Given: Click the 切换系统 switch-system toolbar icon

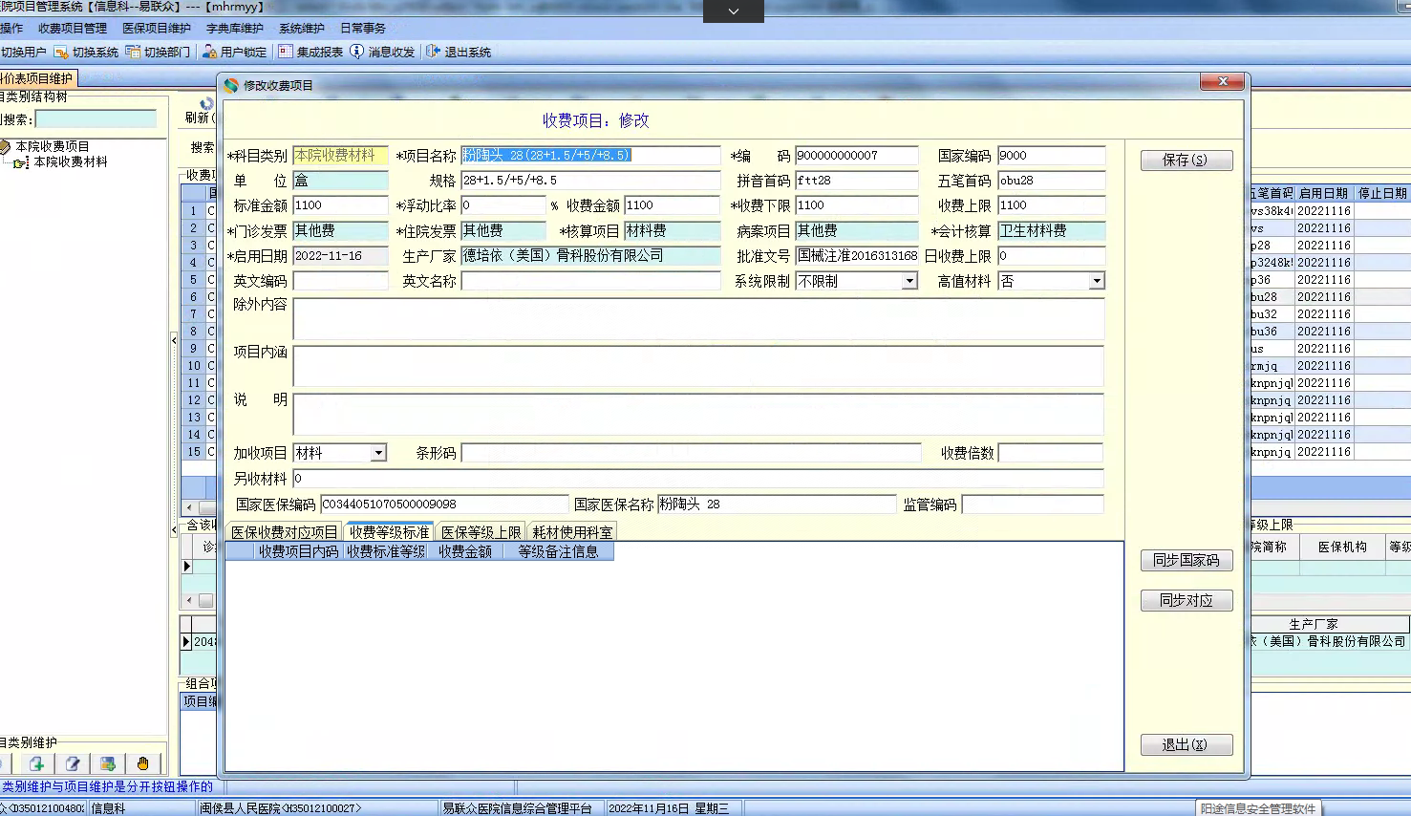Looking at the screenshot, I should (61, 53).
